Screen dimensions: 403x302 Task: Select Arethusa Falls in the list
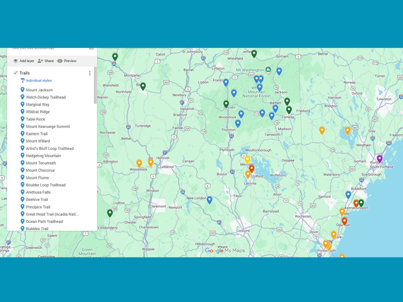(38, 192)
